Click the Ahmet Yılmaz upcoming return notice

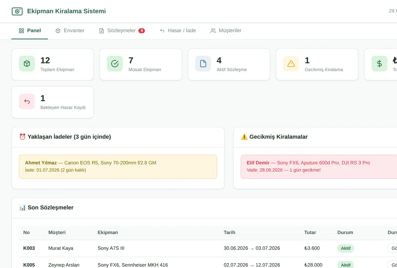coord(118,167)
